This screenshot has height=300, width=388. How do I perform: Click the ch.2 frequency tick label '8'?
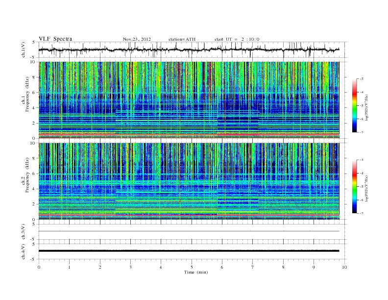pyautogui.click(x=34, y=158)
